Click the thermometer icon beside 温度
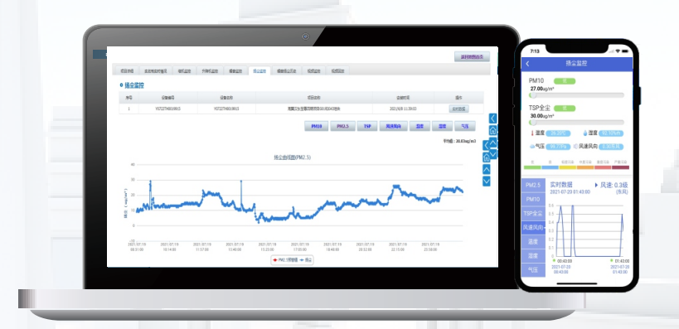The width and height of the screenshot is (679, 329). click(x=531, y=133)
